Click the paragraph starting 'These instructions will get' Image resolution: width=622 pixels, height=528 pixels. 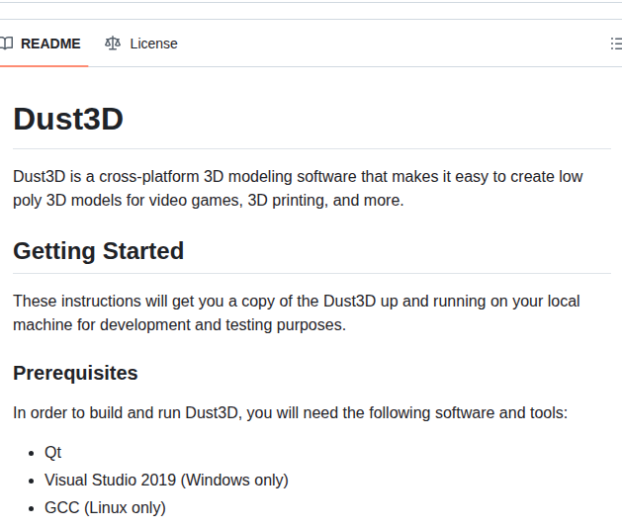(297, 313)
